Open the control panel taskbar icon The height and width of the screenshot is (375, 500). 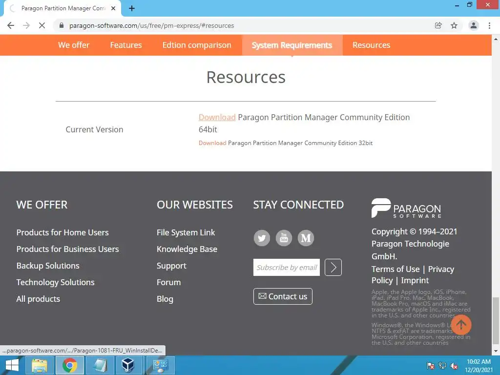coord(160,365)
